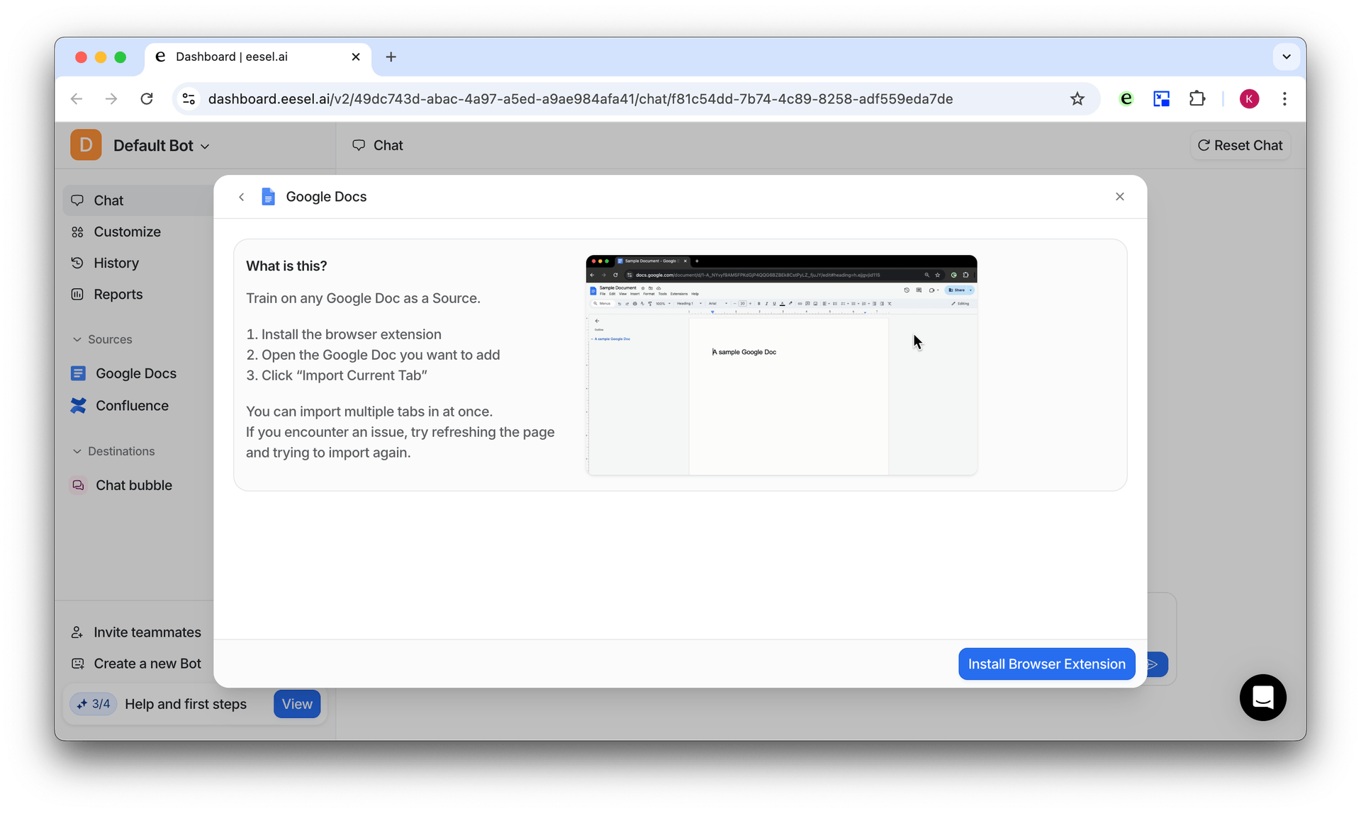Open Chrome's three-dot menu

[1284, 99]
